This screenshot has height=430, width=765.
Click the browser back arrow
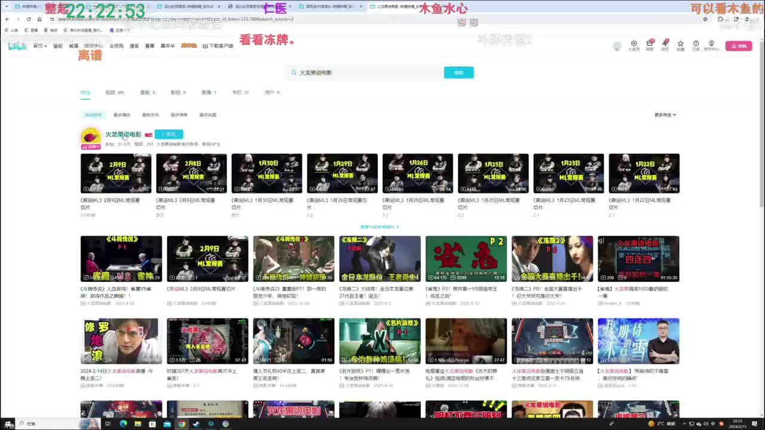click(x=7, y=19)
